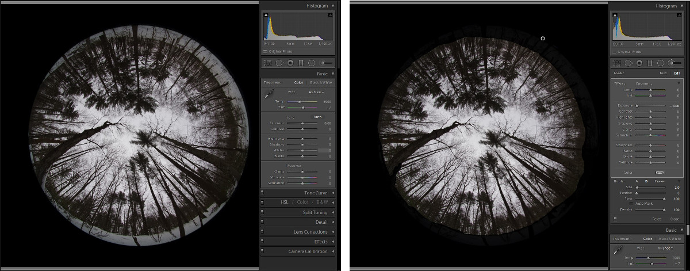Switch Treatment to Black & White in left panel
Viewport: 690px width, 271px height.
pos(321,82)
